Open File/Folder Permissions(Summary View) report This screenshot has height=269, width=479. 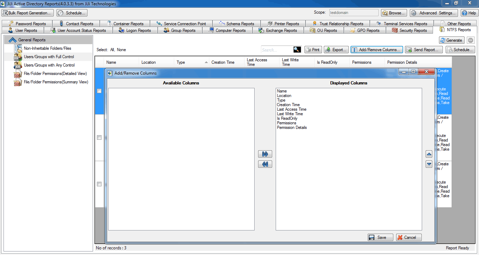pyautogui.click(x=56, y=82)
